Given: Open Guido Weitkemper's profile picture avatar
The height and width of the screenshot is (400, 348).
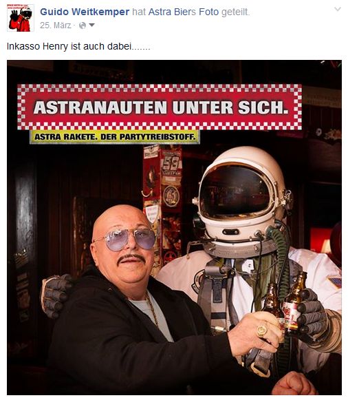Looking at the screenshot, I should coord(21,18).
